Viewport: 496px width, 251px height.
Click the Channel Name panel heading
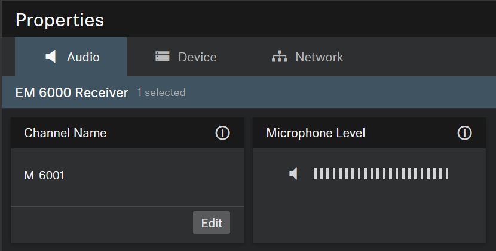coord(65,133)
